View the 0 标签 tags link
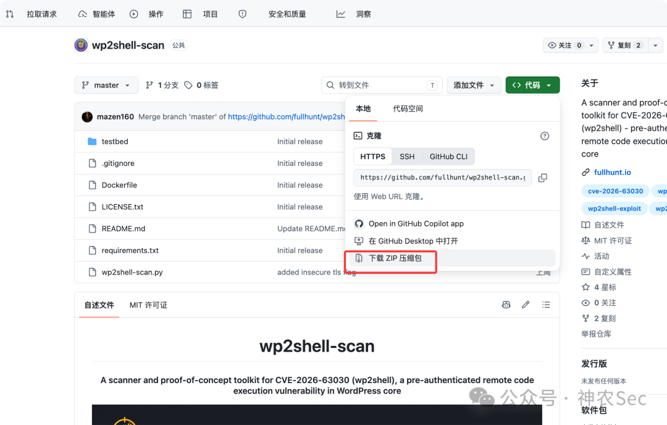The height and width of the screenshot is (425, 667). (x=201, y=85)
